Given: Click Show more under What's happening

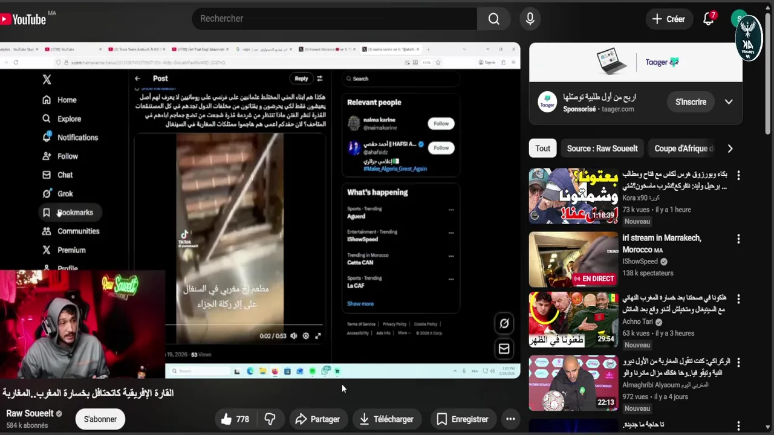Looking at the screenshot, I should (360, 303).
